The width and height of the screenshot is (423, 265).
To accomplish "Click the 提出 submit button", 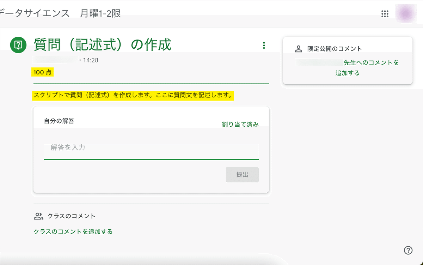I will tap(242, 175).
